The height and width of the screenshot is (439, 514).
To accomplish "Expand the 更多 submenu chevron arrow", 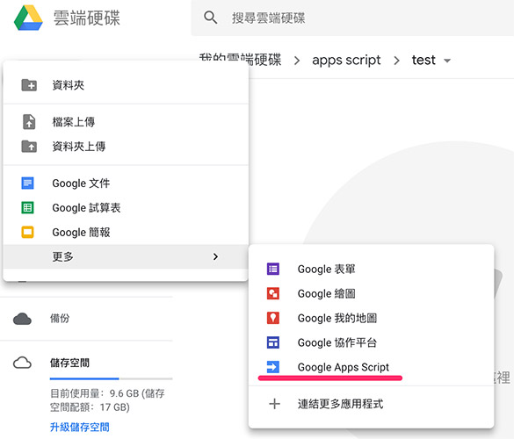I will point(215,256).
